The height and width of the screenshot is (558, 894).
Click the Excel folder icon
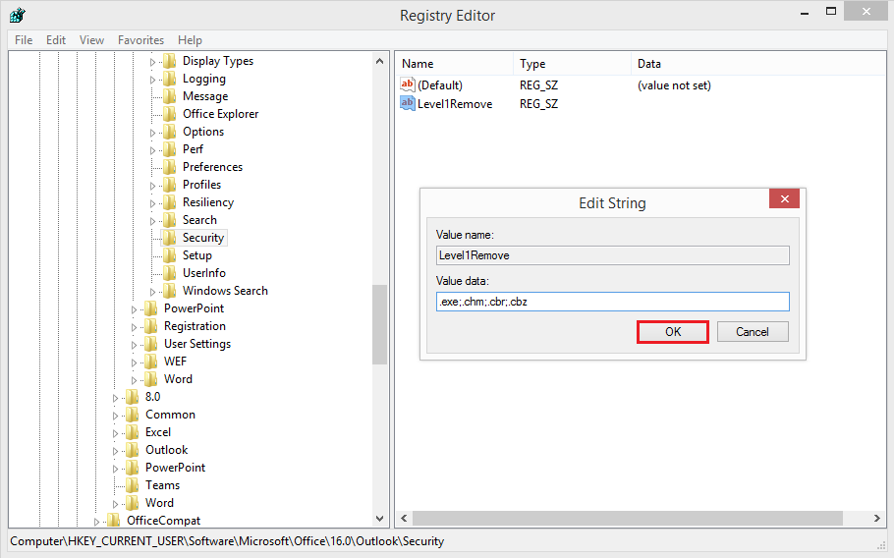click(133, 432)
